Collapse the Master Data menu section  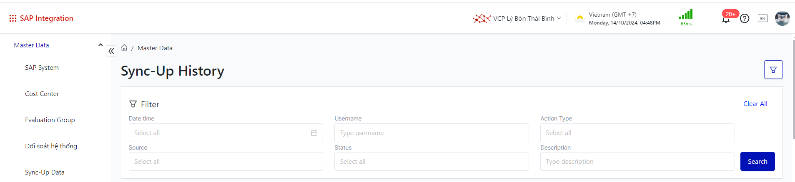point(100,45)
